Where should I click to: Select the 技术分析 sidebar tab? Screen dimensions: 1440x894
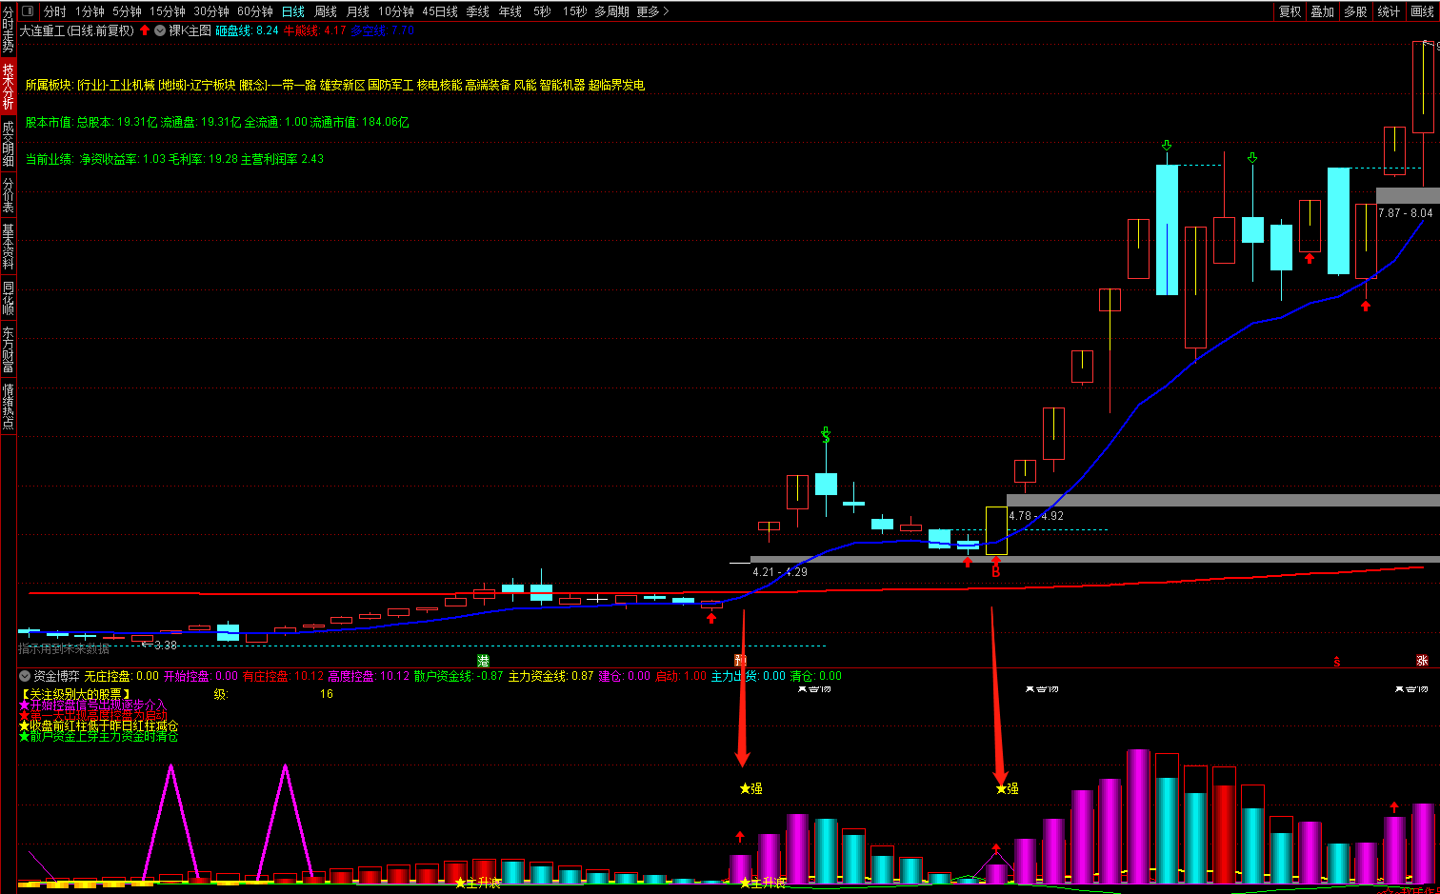8,86
